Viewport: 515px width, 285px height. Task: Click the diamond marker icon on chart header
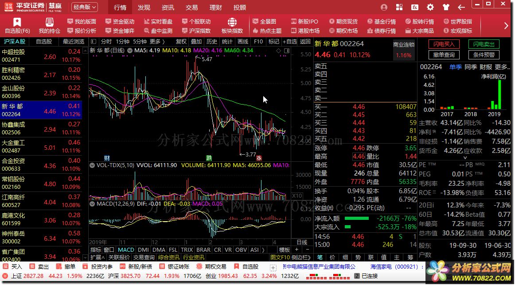pos(278,51)
